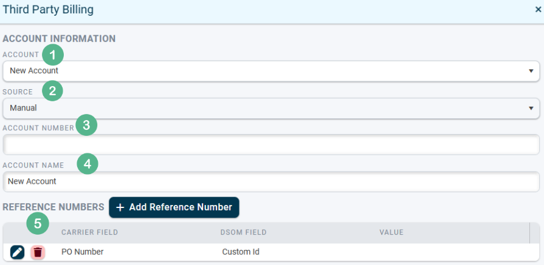Expand the Source dropdown set to Manual
The height and width of the screenshot is (265, 544).
(x=271, y=109)
